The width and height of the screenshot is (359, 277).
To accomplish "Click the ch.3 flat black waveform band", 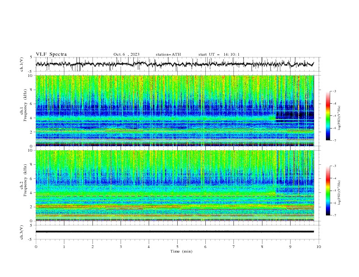I will tap(175, 232).
